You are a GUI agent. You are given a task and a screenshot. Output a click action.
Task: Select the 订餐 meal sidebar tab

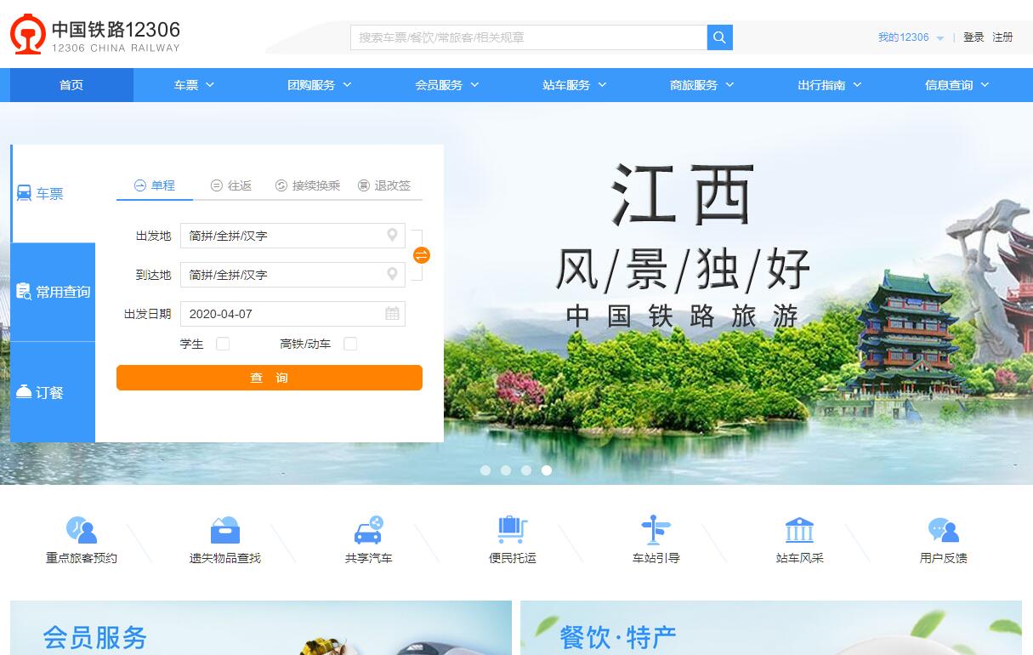(x=53, y=392)
